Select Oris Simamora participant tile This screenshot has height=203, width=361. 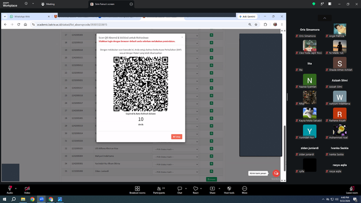(310, 30)
